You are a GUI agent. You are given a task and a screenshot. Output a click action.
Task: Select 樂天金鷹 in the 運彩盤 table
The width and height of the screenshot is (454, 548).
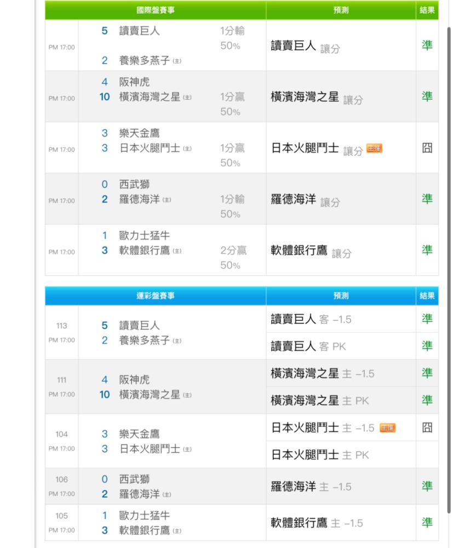[139, 434]
